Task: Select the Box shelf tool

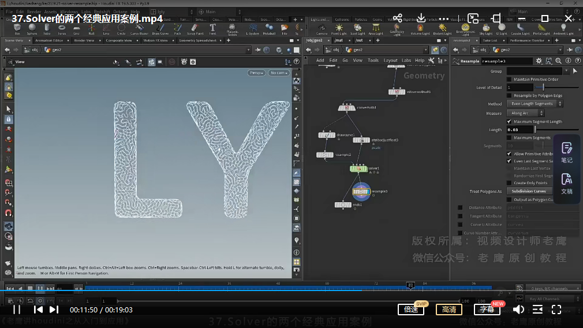Action: coord(17,29)
